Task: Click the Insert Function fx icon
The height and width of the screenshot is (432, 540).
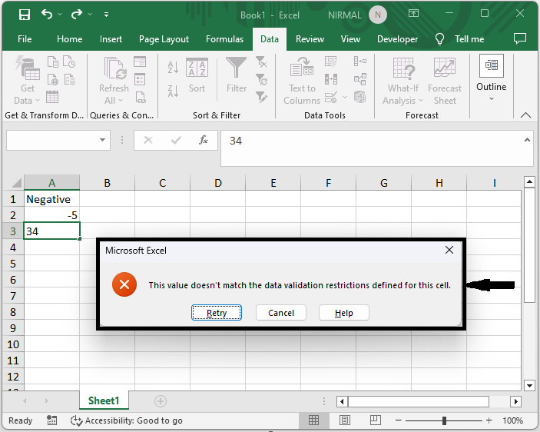Action: [204, 141]
